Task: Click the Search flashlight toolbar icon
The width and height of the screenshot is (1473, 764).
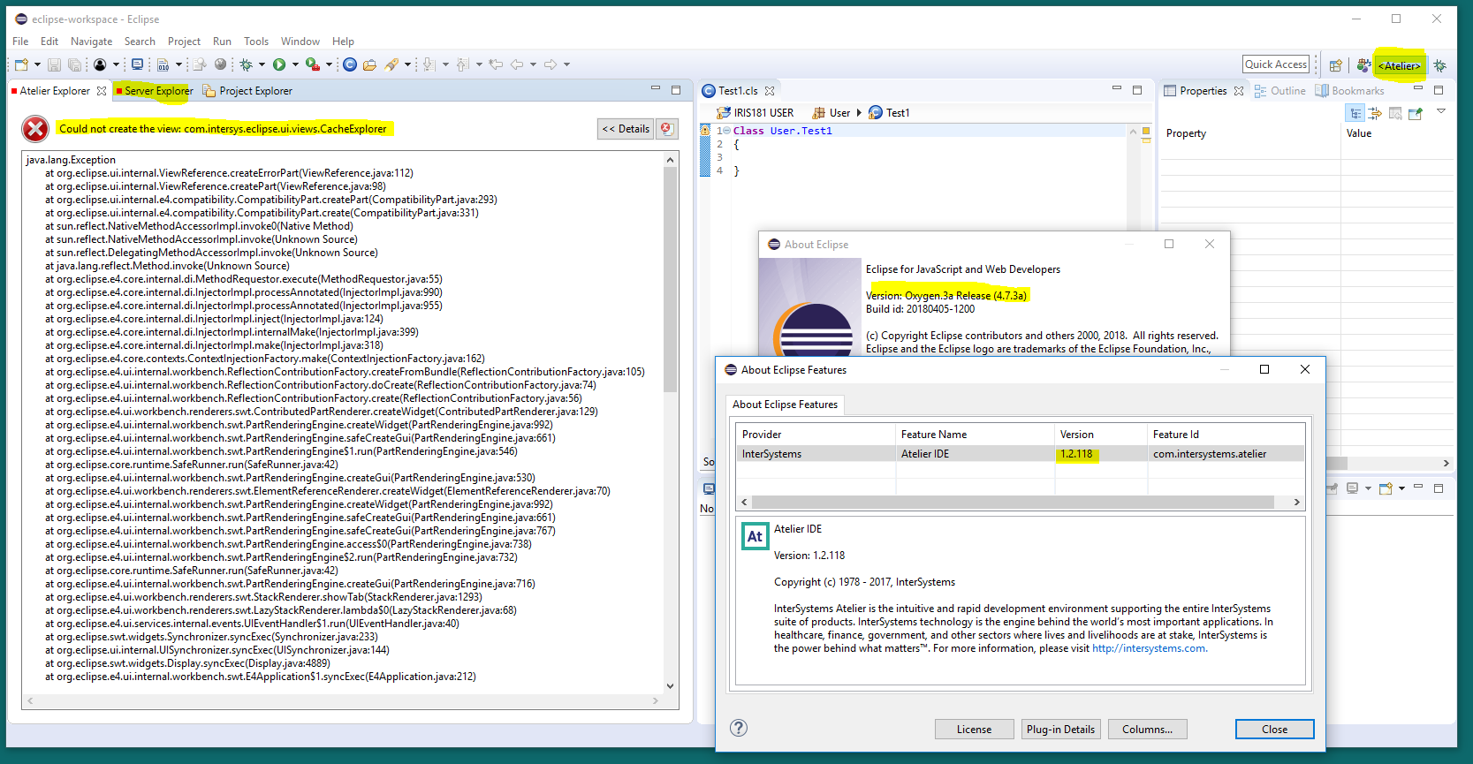Action: (391, 64)
